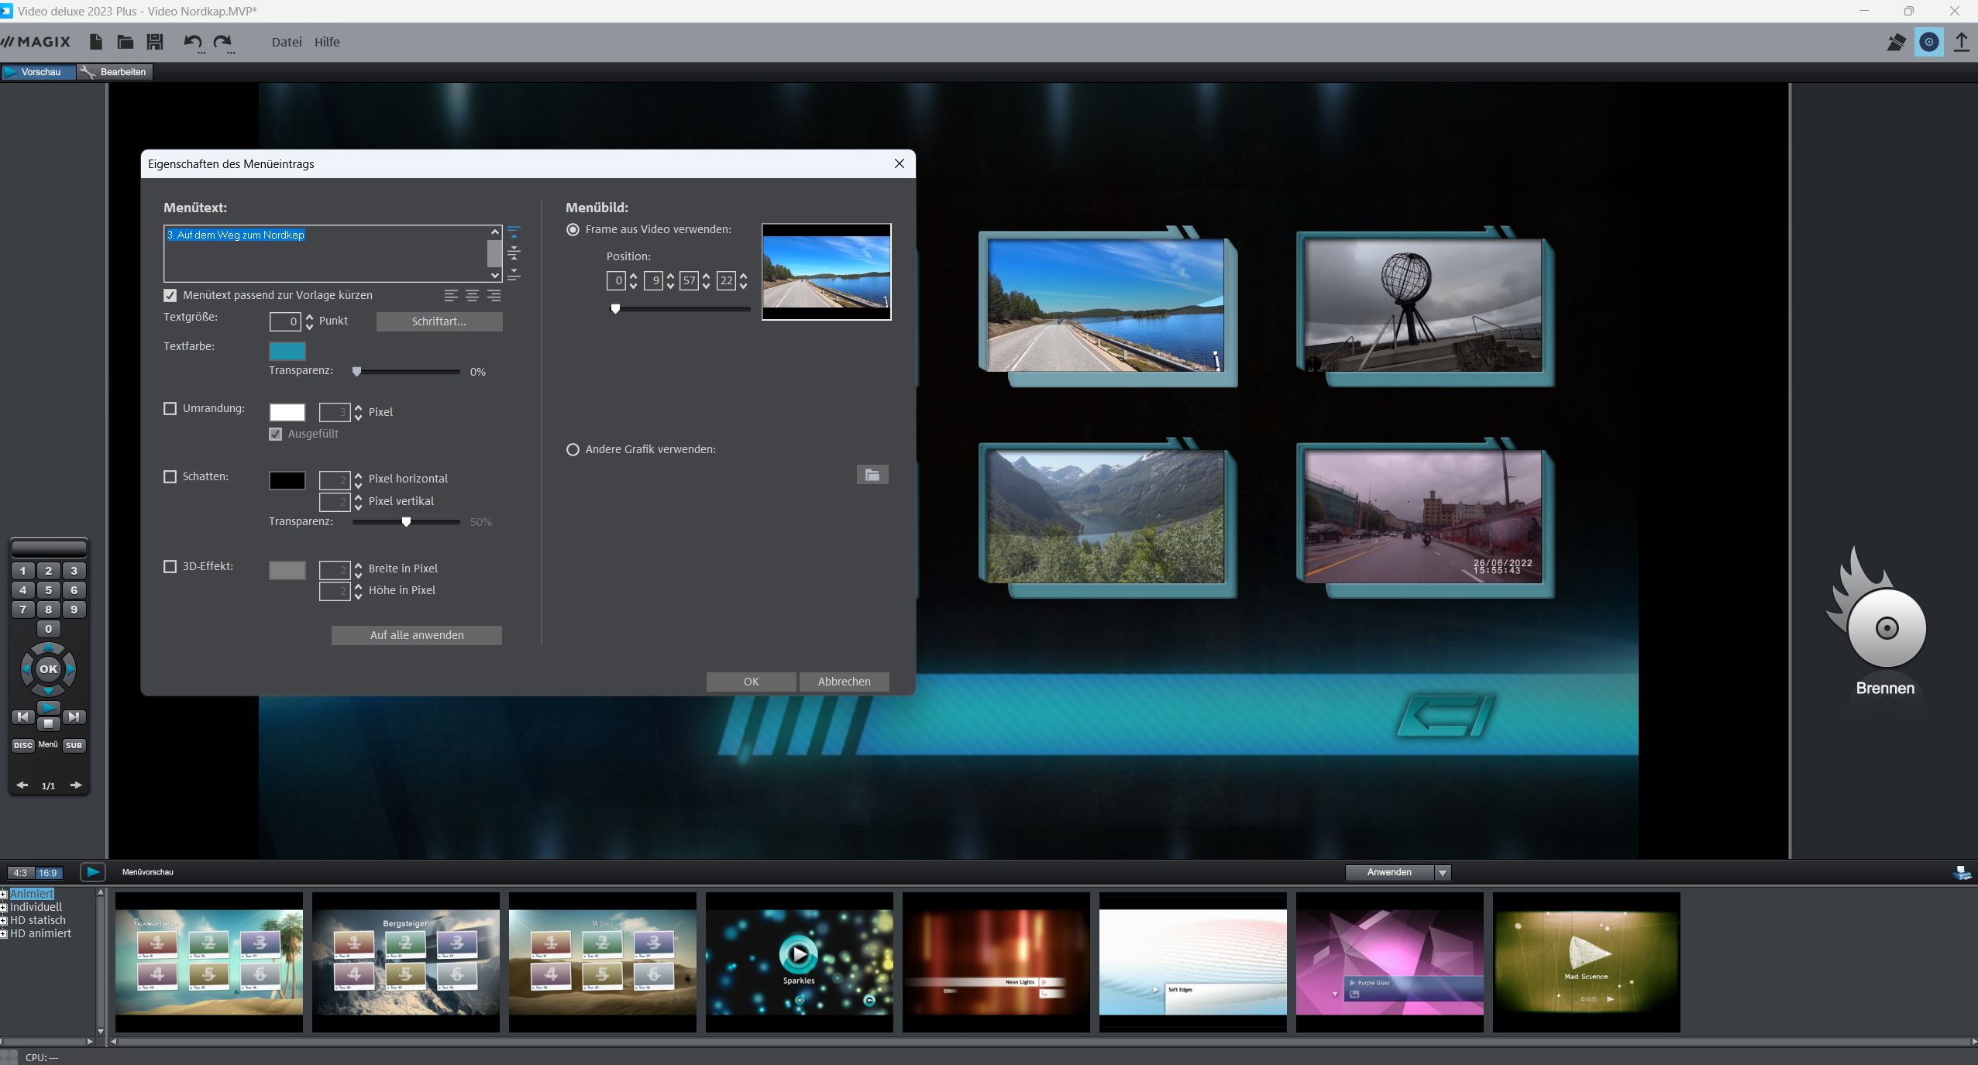This screenshot has width=1978, height=1065.
Task: Open the Datei menu
Action: [286, 42]
